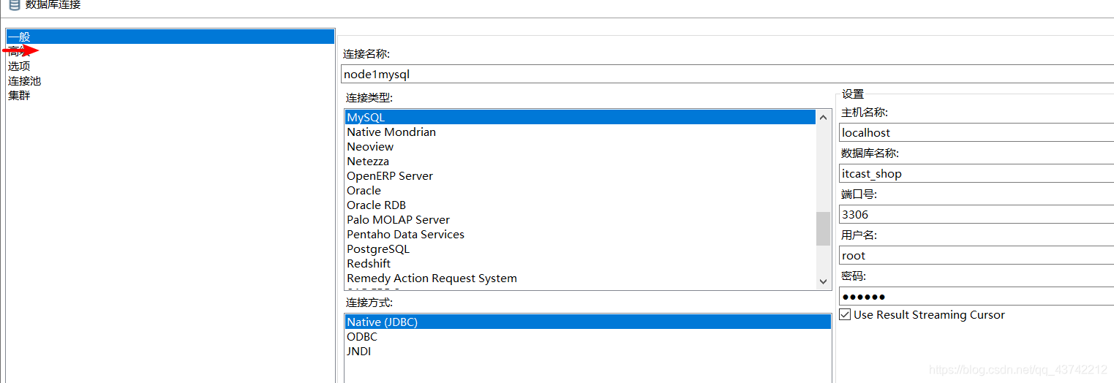Choose Palo MOLAP Server connection type
The width and height of the screenshot is (1114, 383).
pos(399,219)
